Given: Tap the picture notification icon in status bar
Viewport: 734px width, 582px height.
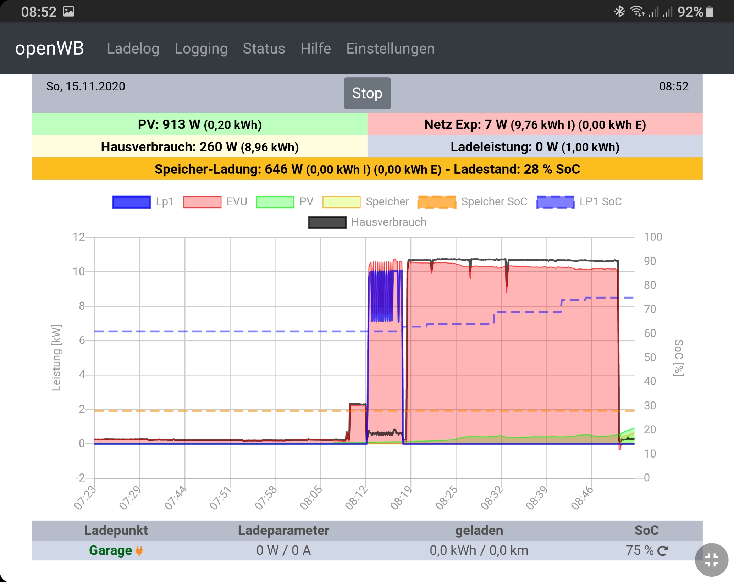Looking at the screenshot, I should point(68,12).
